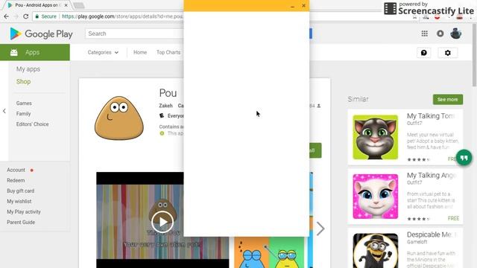This screenshot has width=477, height=268.
Task: Click the green Hangouts chat bubble icon
Action: click(x=464, y=158)
